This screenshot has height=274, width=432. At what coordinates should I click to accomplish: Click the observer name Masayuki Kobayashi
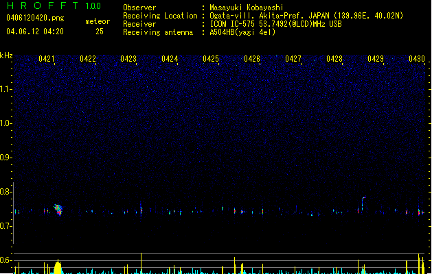click(247, 8)
